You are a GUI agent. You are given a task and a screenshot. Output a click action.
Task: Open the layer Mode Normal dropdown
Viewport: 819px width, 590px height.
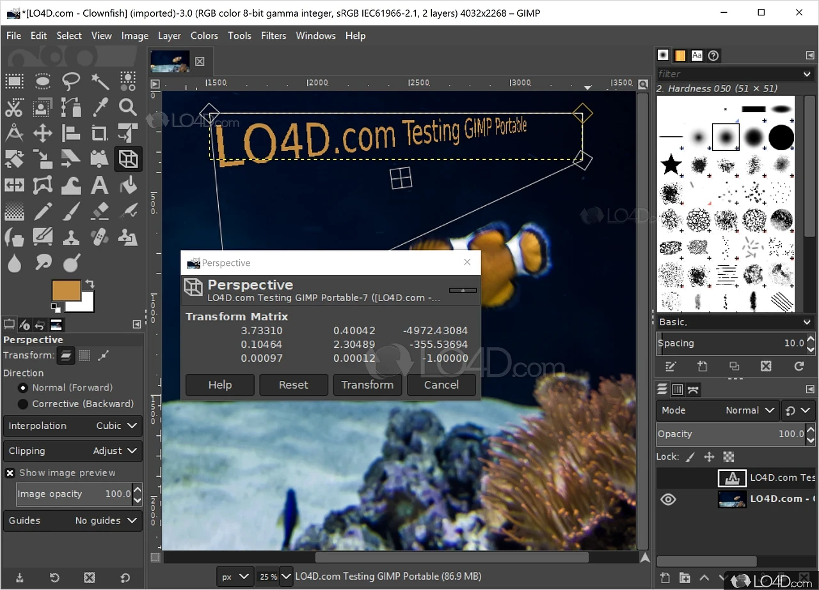(718, 410)
